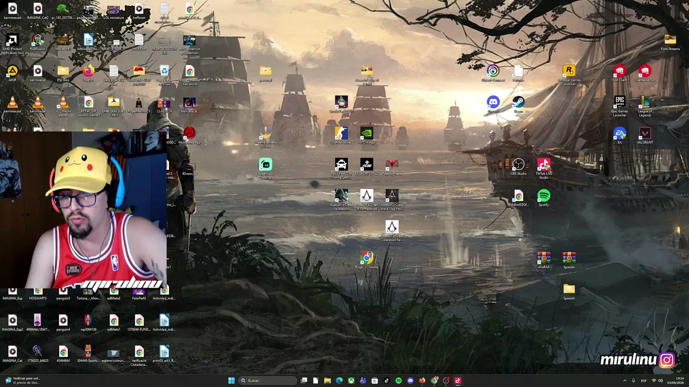Launch Counter-Strike 2 from the desktop

pos(341,135)
